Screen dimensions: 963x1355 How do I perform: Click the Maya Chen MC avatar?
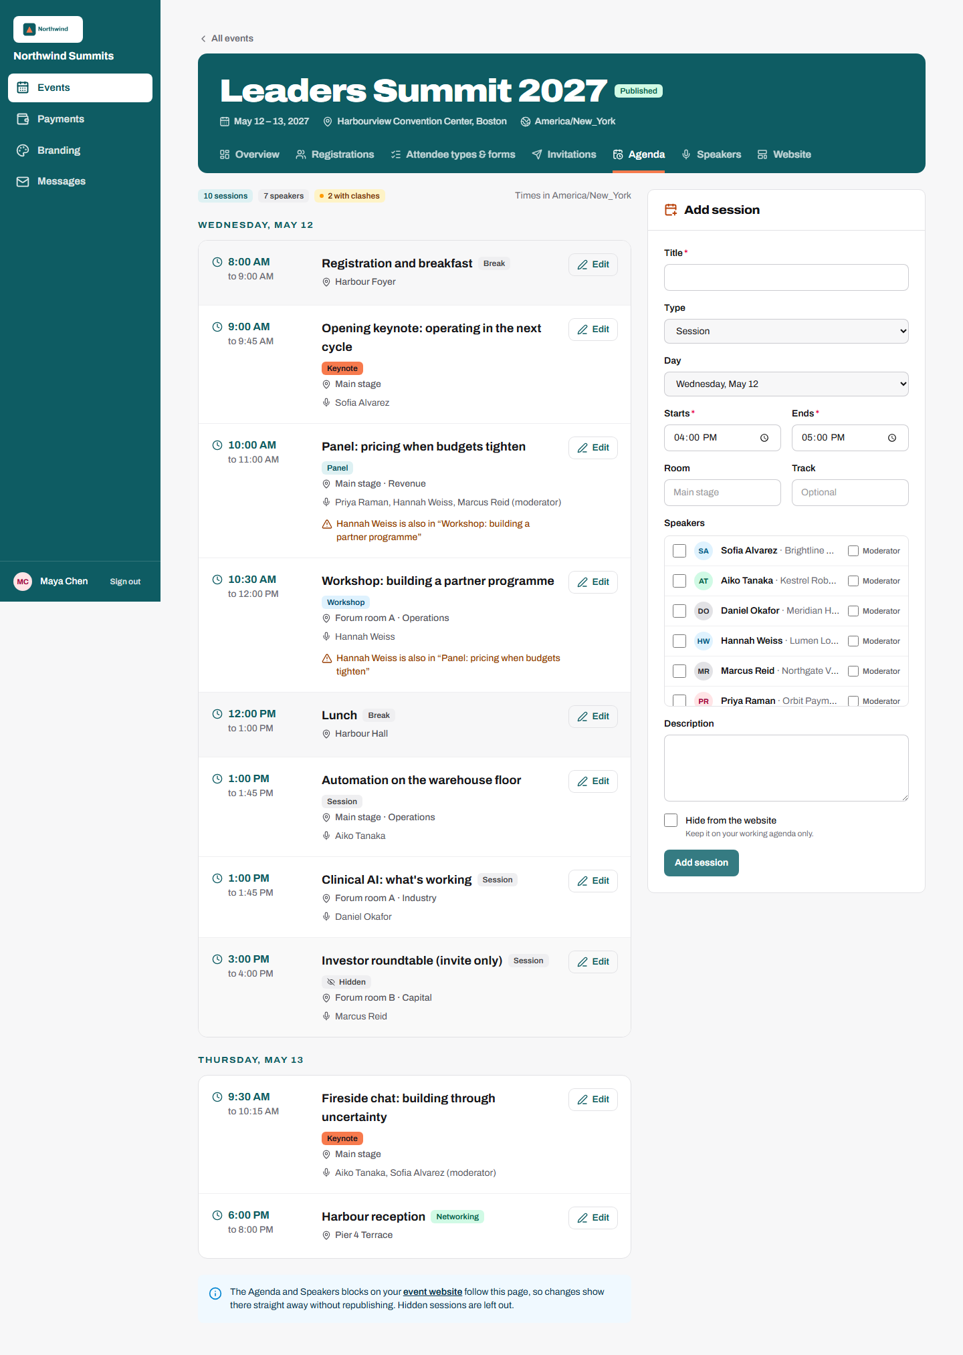[x=23, y=582]
